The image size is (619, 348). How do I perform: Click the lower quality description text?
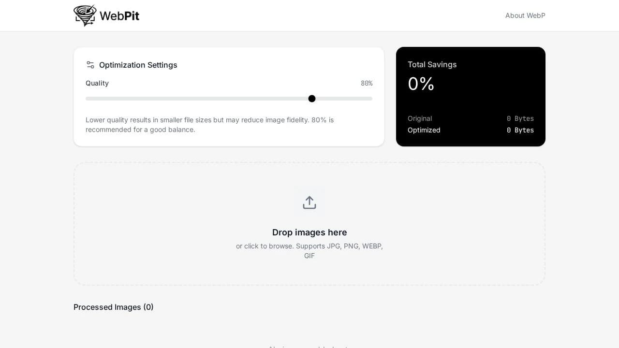(209, 125)
